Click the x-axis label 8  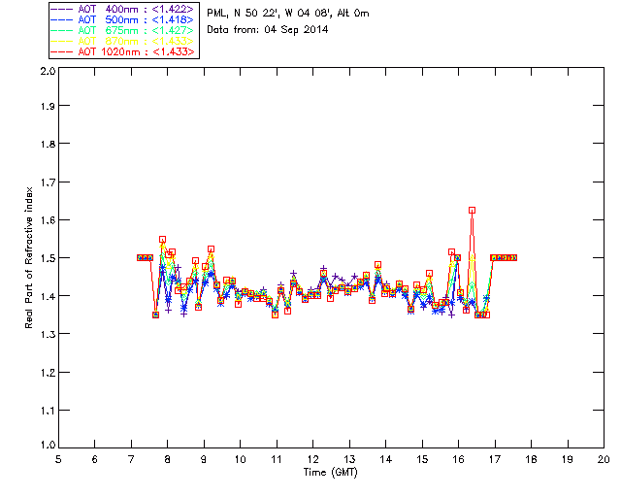tap(168, 459)
